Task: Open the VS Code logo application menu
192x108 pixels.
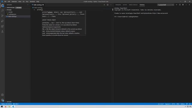Action: point(2,1)
